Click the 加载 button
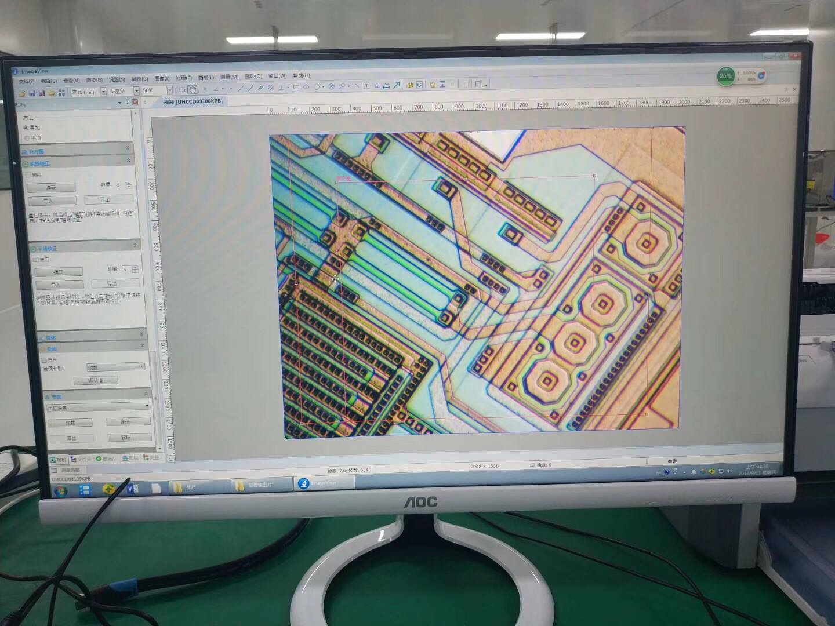This screenshot has height=626, width=835. 70,423
